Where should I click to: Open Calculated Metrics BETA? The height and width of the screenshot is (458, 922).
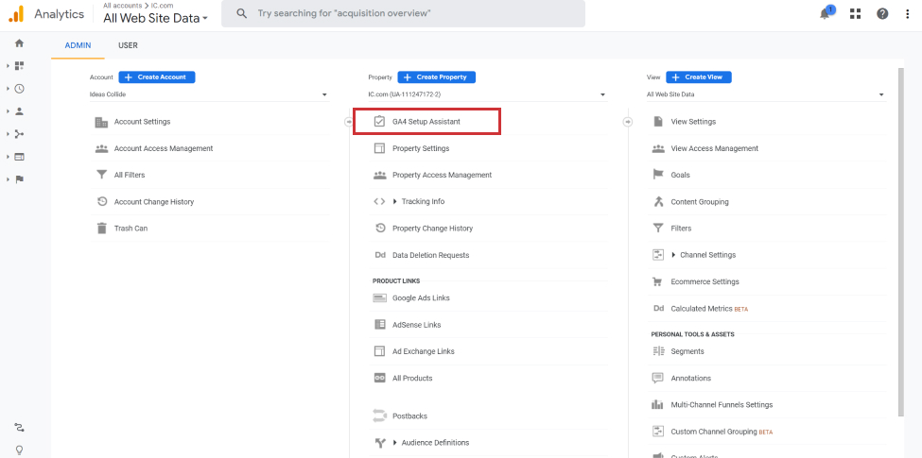pos(709,308)
